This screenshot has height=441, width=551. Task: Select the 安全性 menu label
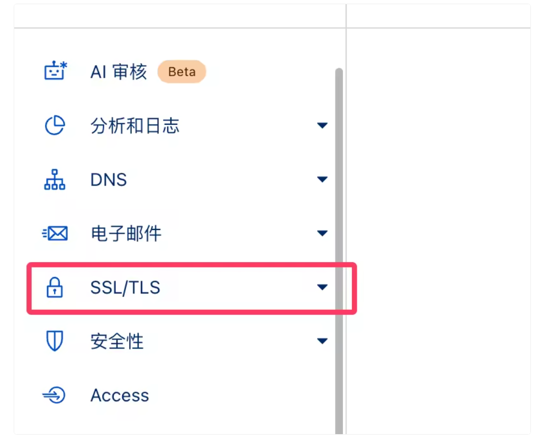(x=117, y=342)
